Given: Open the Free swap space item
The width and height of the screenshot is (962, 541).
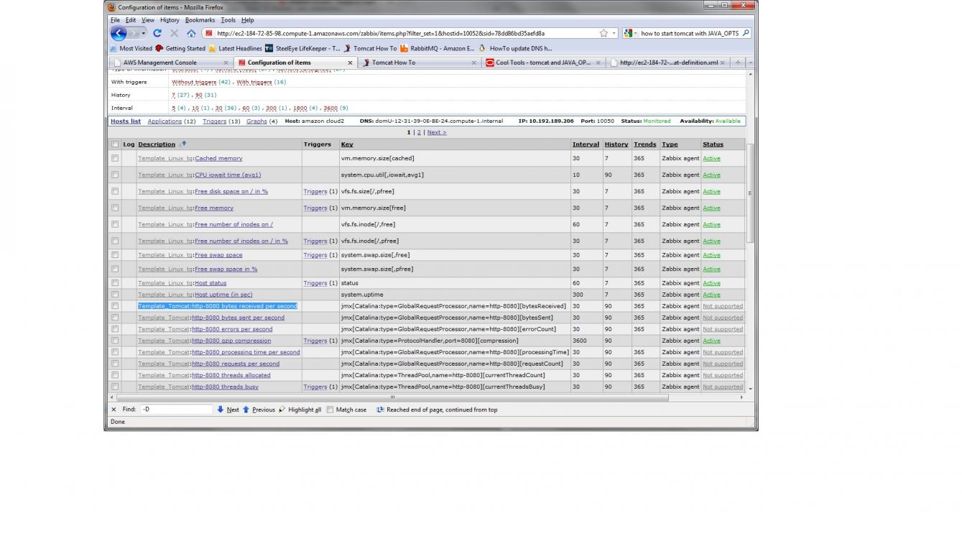Looking at the screenshot, I should 218,255.
